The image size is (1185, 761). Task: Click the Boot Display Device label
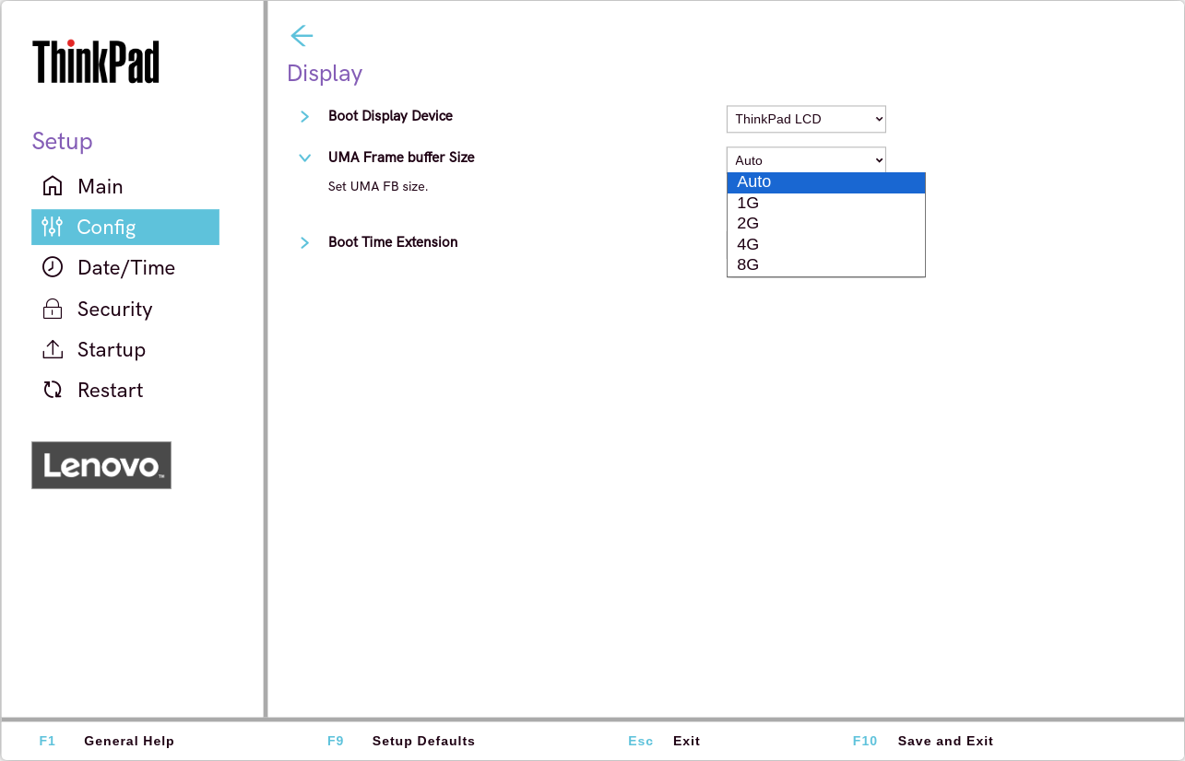pos(391,116)
